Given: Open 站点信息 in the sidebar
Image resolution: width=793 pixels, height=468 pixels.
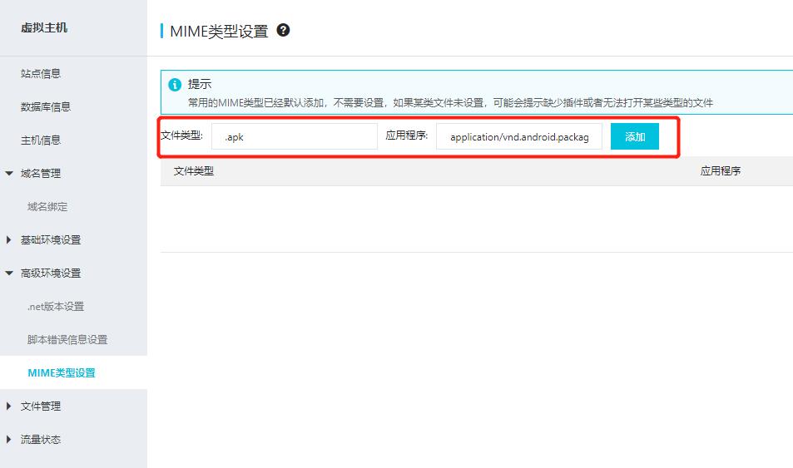Looking at the screenshot, I should pyautogui.click(x=41, y=74).
